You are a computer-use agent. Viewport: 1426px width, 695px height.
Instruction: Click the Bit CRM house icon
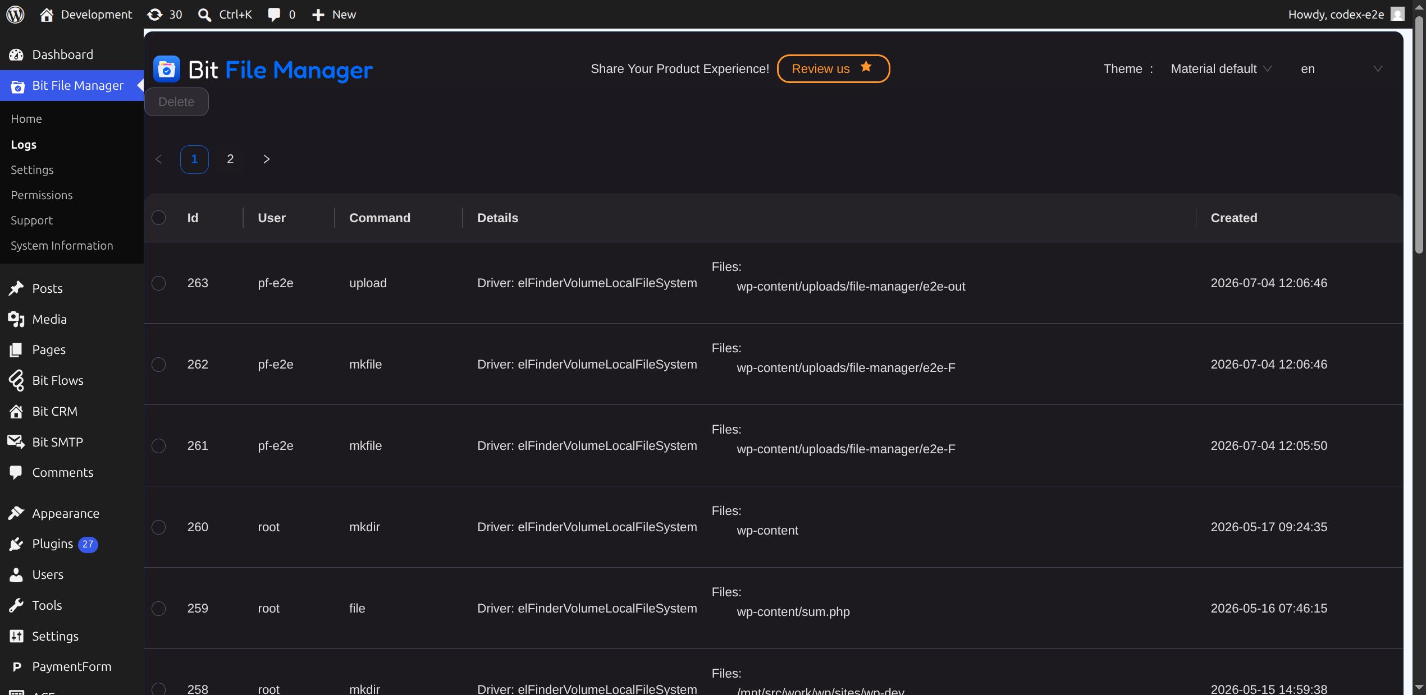tap(16, 411)
